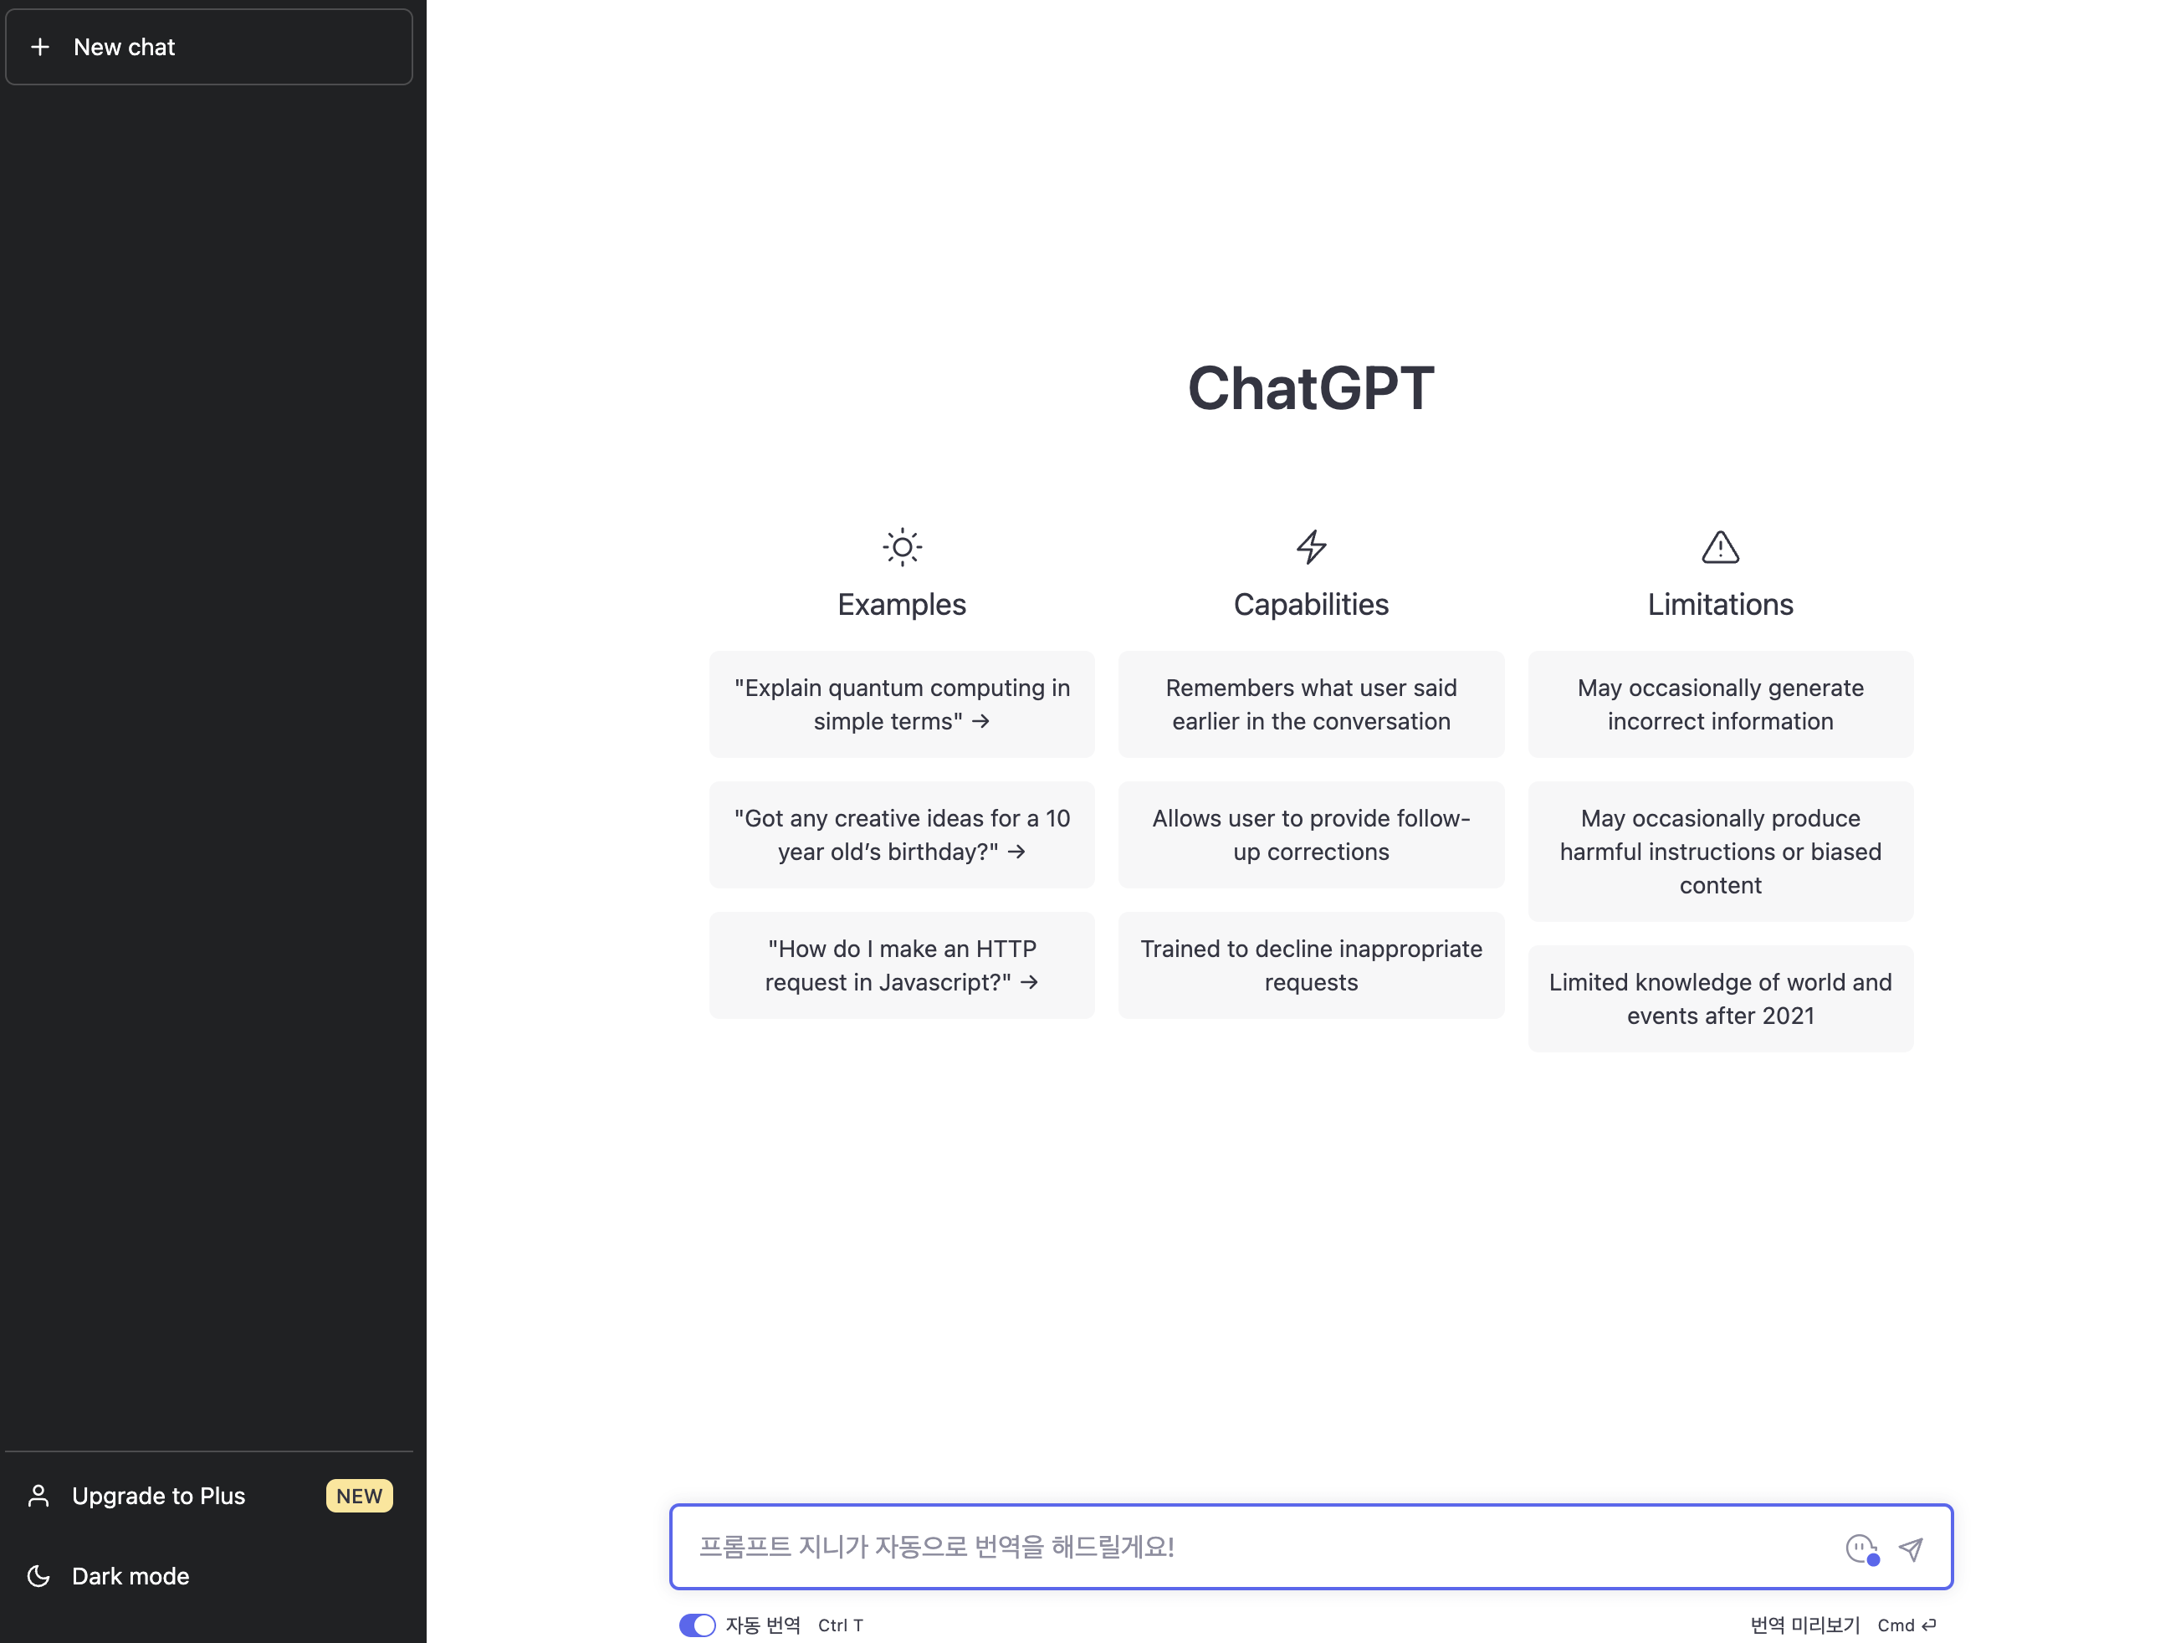Image resolution: width=2165 pixels, height=1643 pixels.
Task: Click the send paper-plane icon
Action: [1911, 1549]
